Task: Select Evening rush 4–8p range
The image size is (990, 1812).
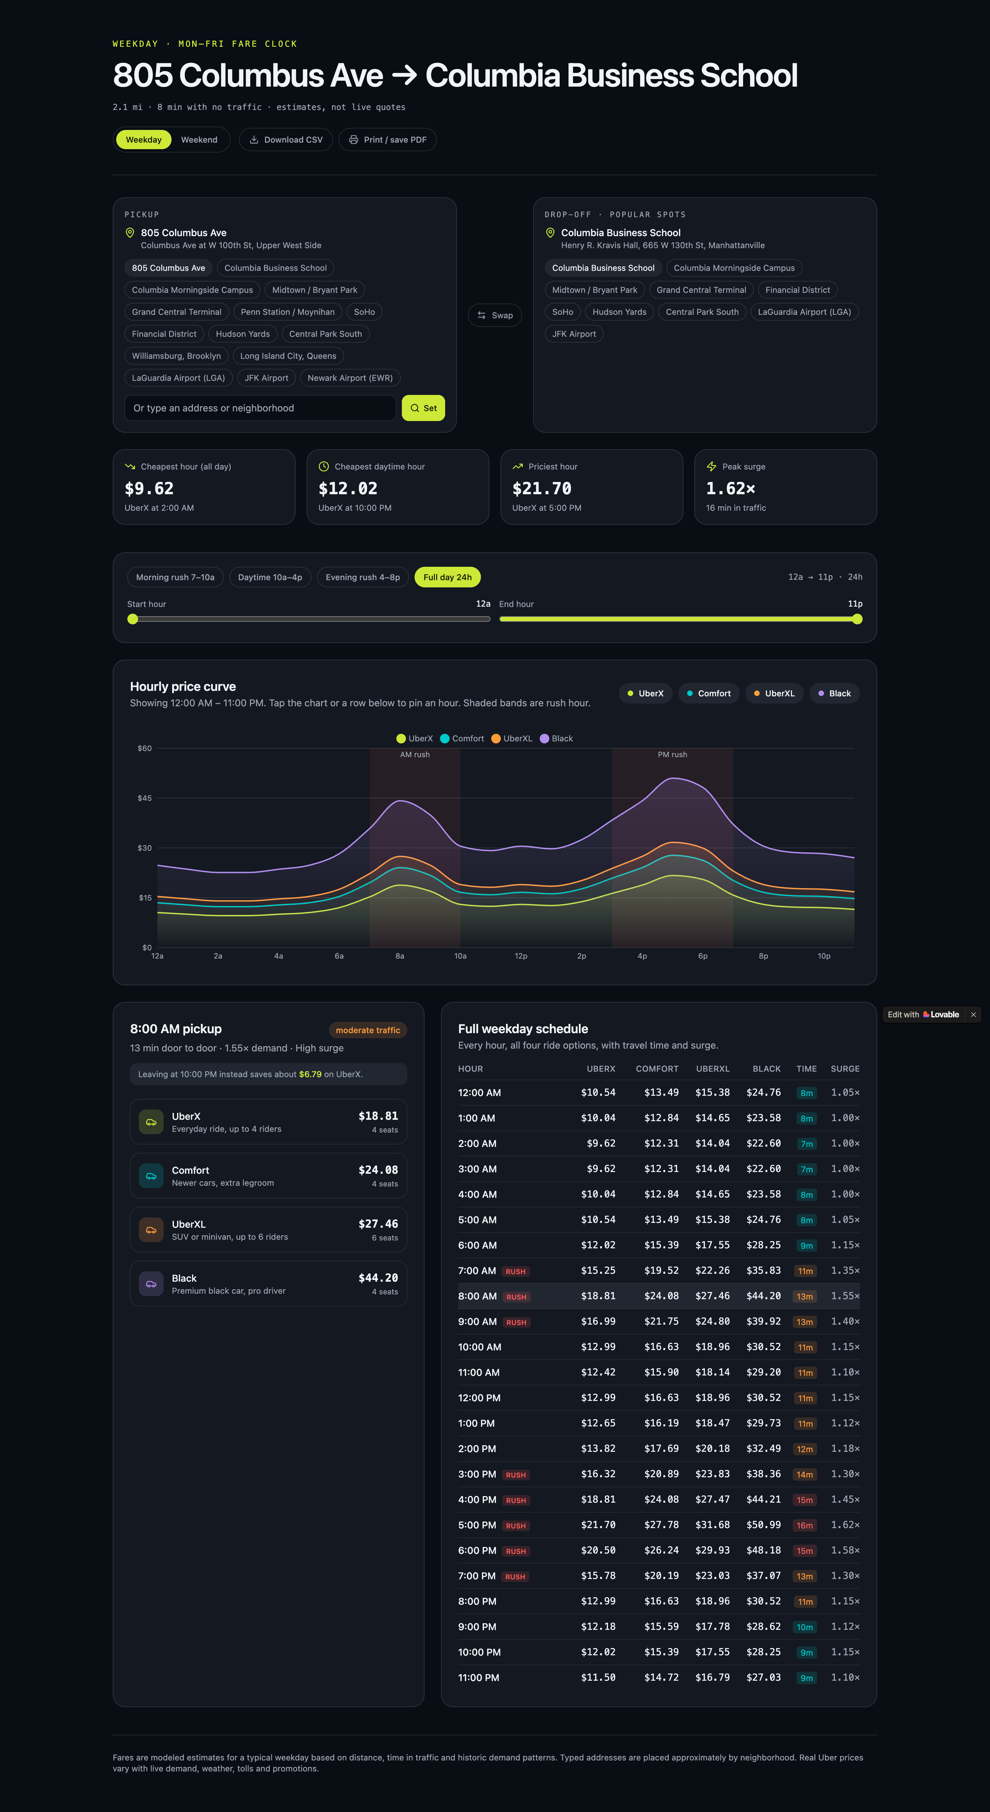Action: [x=362, y=577]
